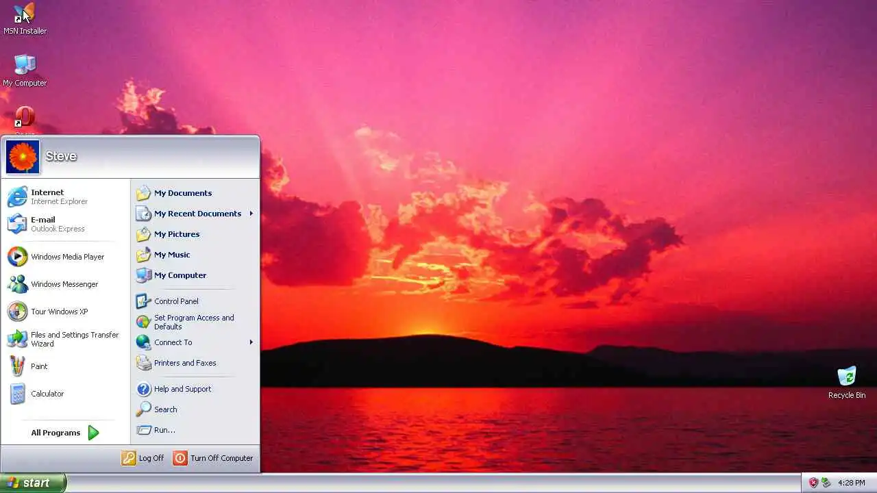Click the My Music folder icon
877x493 pixels.
pyautogui.click(x=143, y=255)
